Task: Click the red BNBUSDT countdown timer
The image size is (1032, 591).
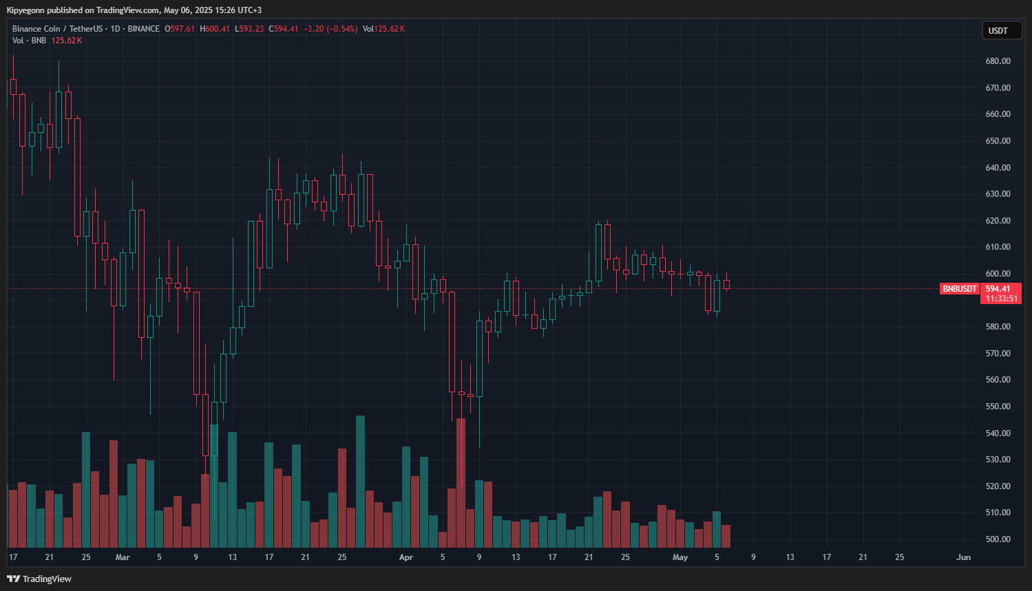Action: tap(1000, 299)
